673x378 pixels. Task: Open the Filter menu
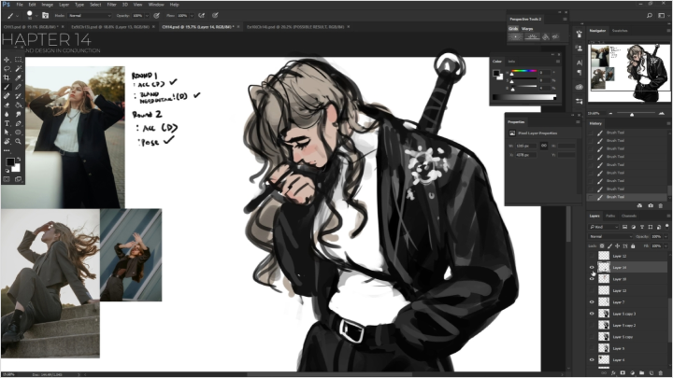pyautogui.click(x=111, y=5)
